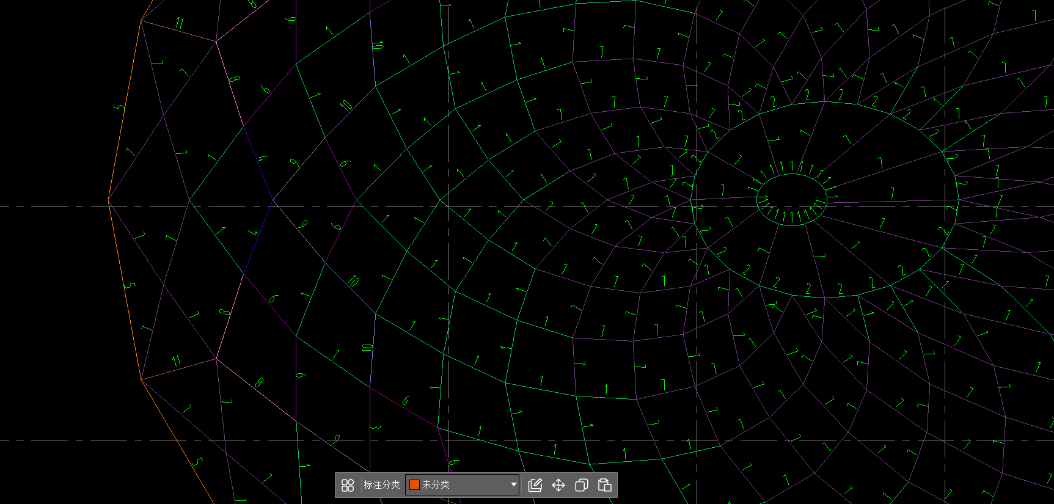Click the edit annotation pencil icon
Screen dimensions: 1054x504
tap(535, 485)
